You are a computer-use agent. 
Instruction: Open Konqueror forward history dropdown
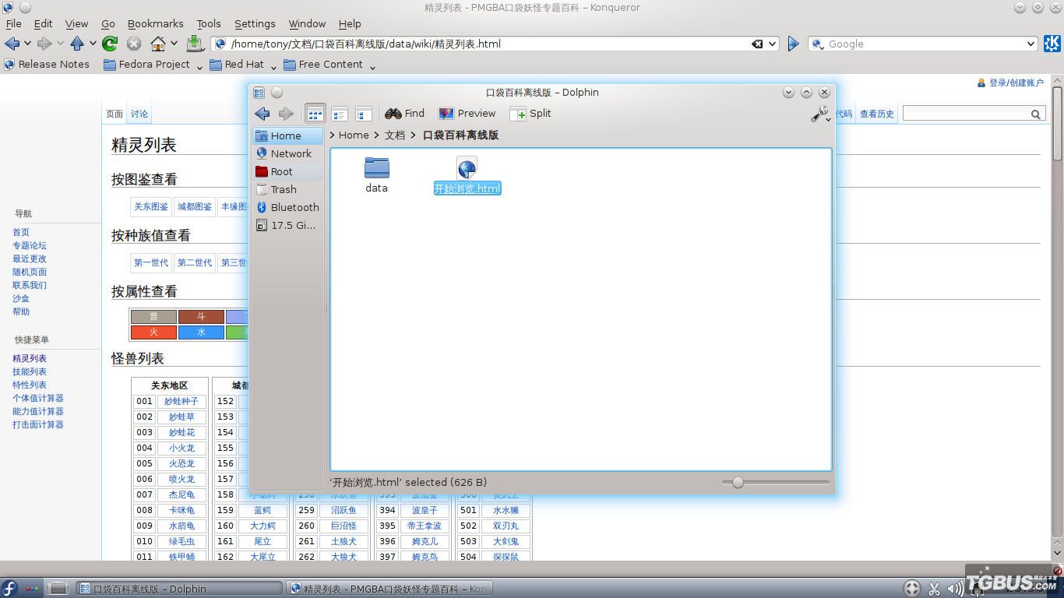click(x=60, y=44)
